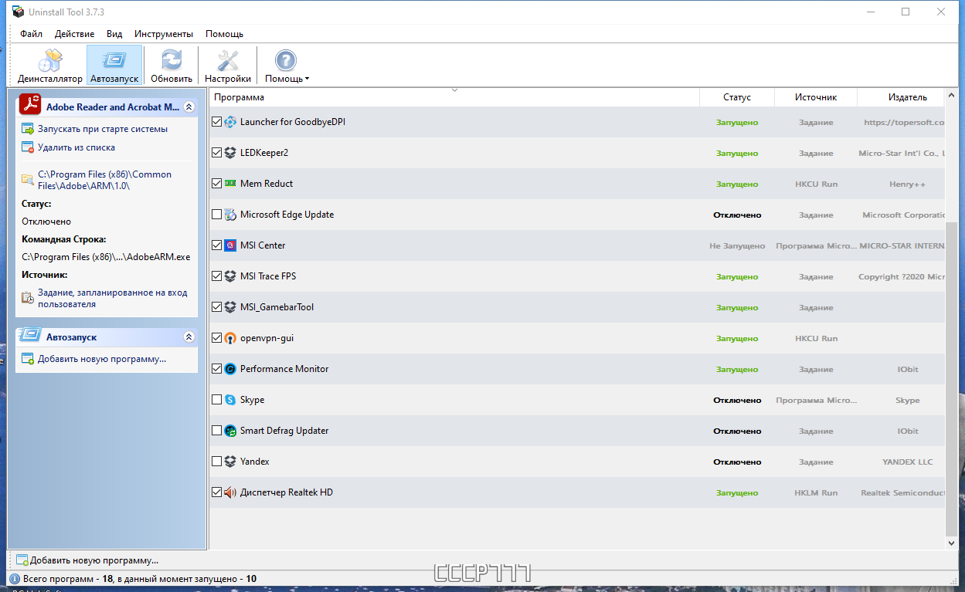Open the Файл menu

[x=32, y=34]
